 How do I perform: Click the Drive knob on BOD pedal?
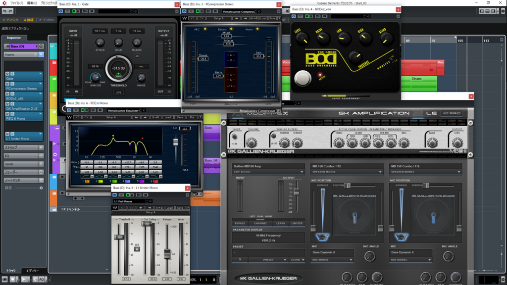324,39
